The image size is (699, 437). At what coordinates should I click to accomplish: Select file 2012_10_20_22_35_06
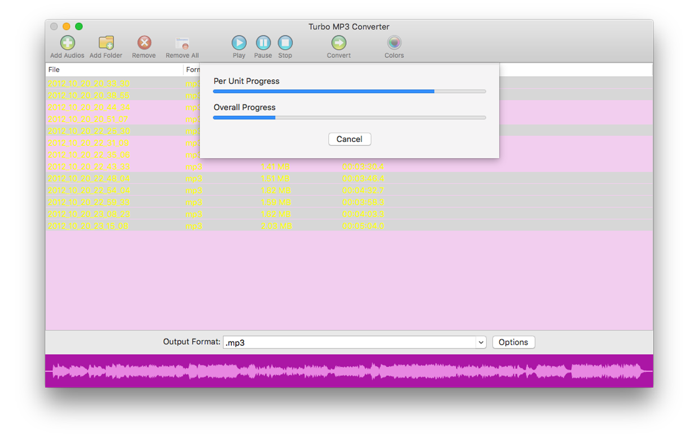click(89, 155)
